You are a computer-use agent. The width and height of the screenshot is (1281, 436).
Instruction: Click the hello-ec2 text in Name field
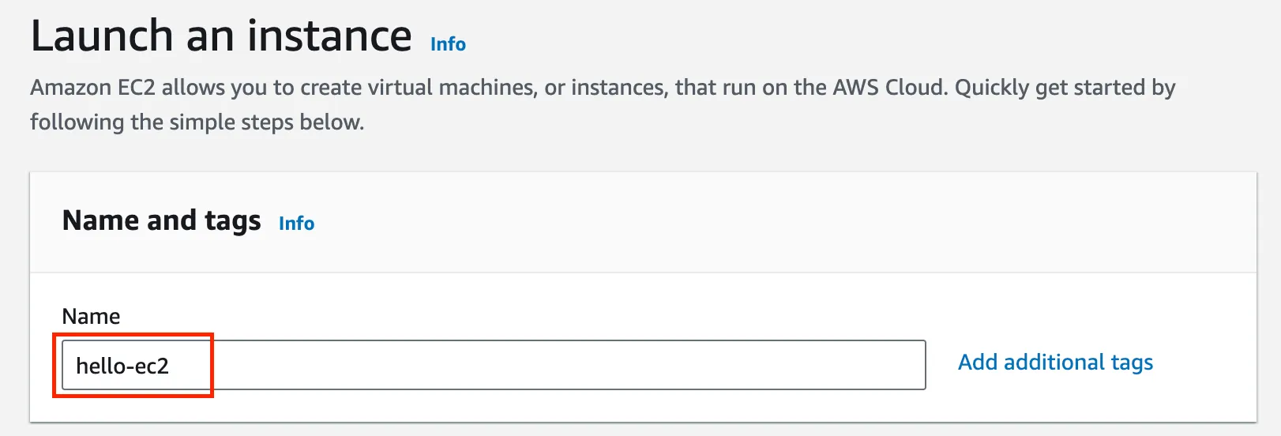tap(122, 366)
